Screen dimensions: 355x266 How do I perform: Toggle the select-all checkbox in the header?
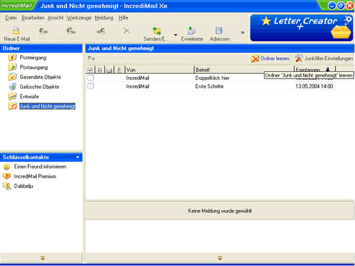(x=90, y=70)
